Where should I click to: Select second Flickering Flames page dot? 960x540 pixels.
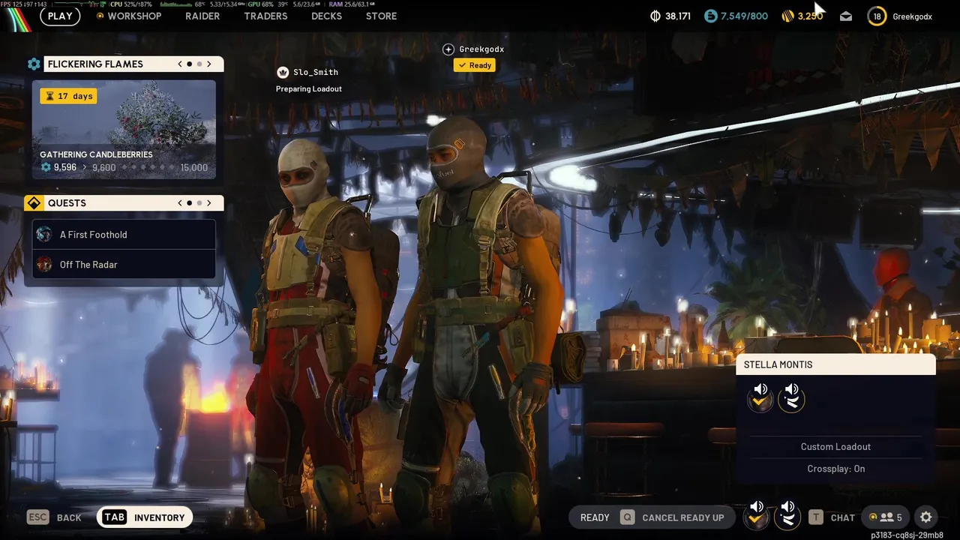tap(199, 64)
